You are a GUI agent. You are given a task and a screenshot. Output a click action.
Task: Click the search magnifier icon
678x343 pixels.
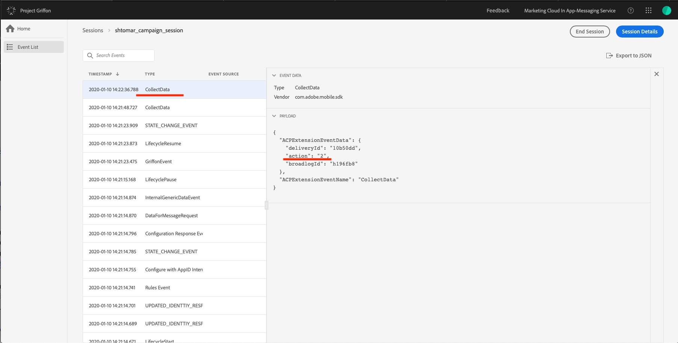pos(90,56)
